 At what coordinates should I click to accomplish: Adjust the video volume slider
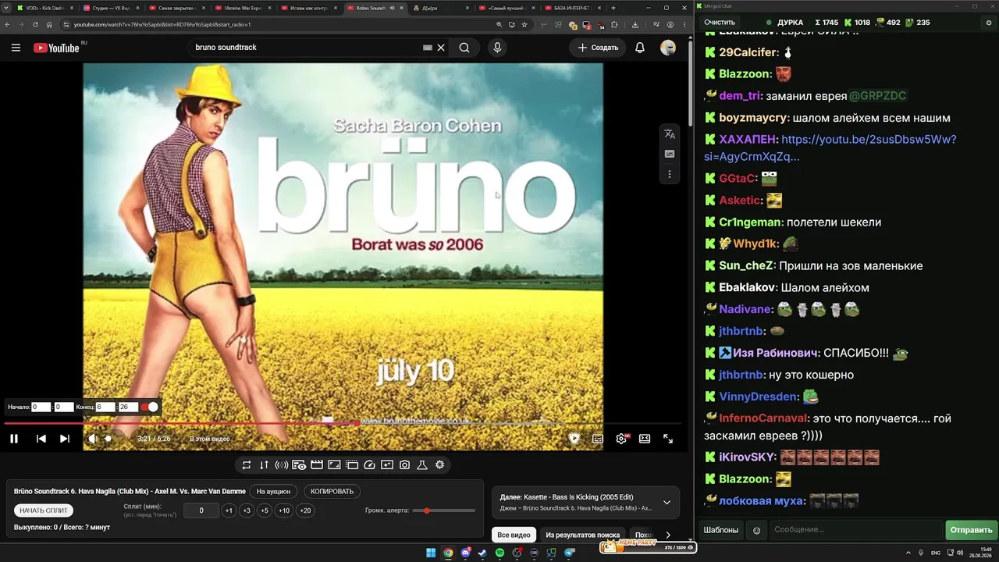(109, 439)
